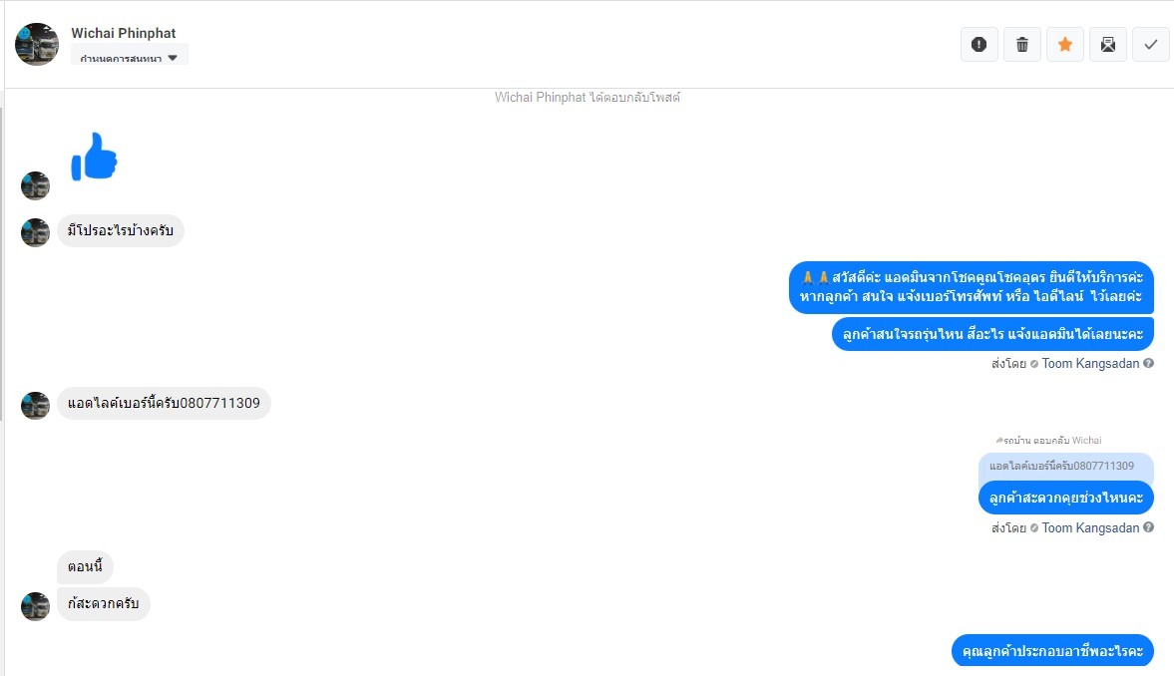Select the message containing phone number 0807711309
This screenshot has height=676, width=1174.
coord(164,404)
